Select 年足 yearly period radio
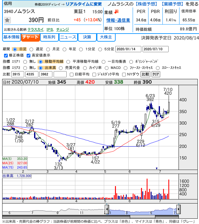The width and height of the screenshot is (199, 224). 64,49
